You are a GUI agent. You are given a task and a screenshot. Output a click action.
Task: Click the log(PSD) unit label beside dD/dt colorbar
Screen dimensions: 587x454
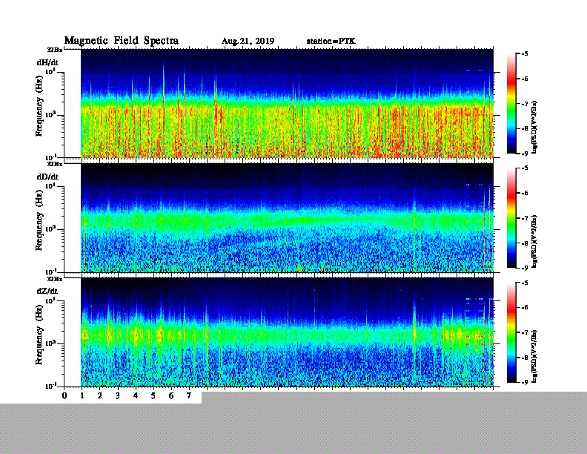[535, 241]
